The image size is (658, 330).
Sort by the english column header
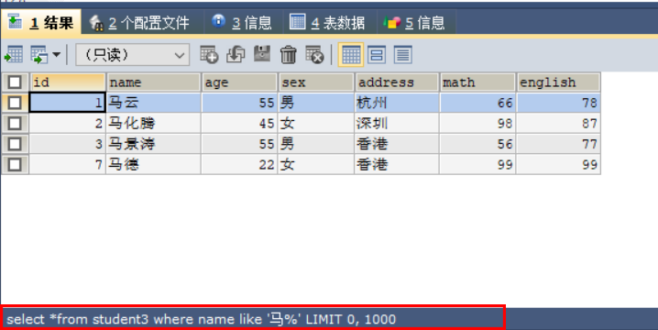[558, 82]
